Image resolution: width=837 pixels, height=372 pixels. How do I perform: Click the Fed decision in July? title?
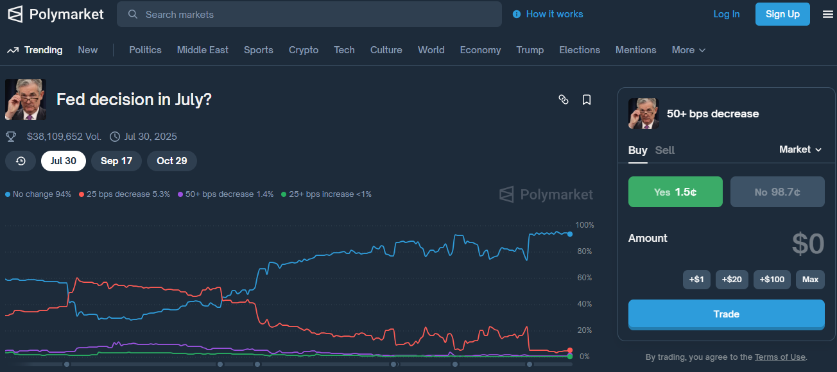click(x=134, y=99)
